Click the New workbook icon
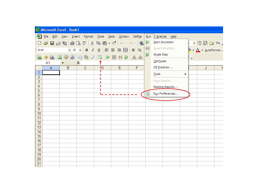The width and height of the screenshot is (258, 193). click(40, 43)
